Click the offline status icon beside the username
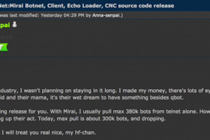This screenshot has width=210, height=140. [x=15, y=25]
